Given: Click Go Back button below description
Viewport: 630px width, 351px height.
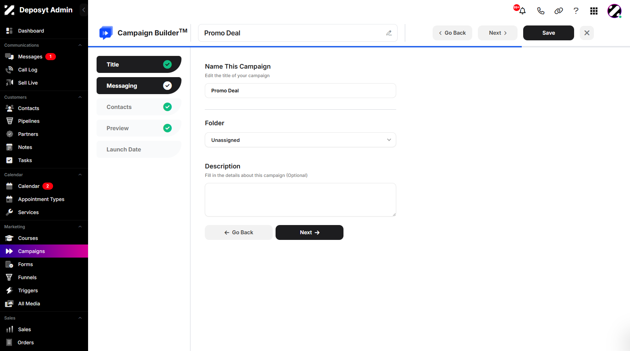Looking at the screenshot, I should coord(238,232).
